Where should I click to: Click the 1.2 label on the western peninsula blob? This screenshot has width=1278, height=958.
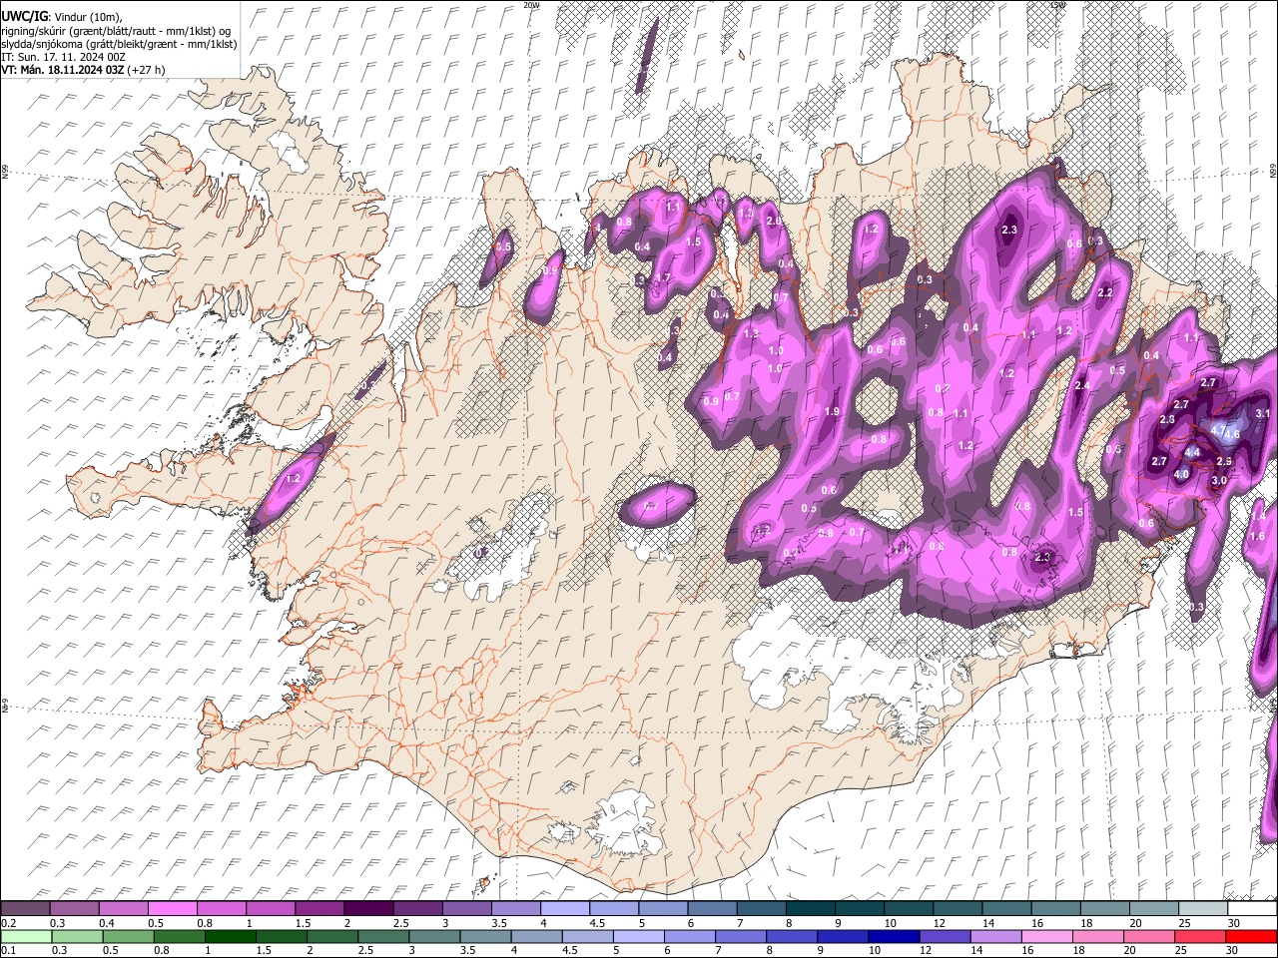(293, 479)
